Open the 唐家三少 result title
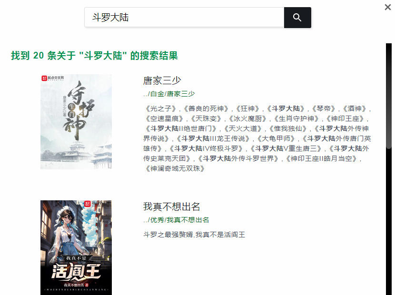395x295 pixels. tap(162, 80)
